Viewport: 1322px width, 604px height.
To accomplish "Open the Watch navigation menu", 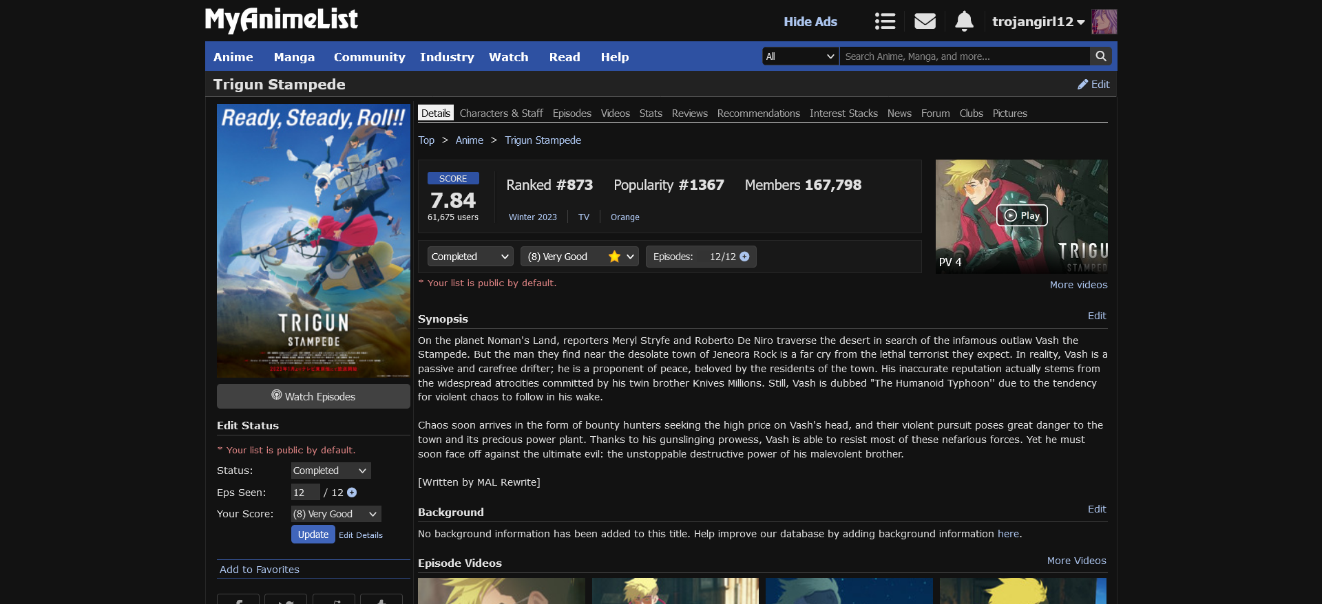I will tap(509, 57).
